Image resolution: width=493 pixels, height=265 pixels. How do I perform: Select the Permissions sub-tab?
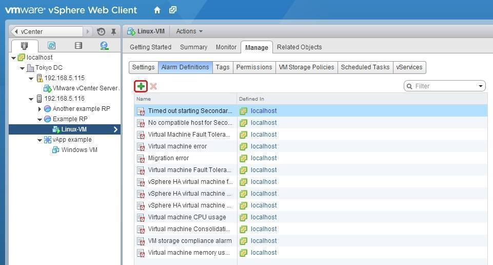coord(254,67)
